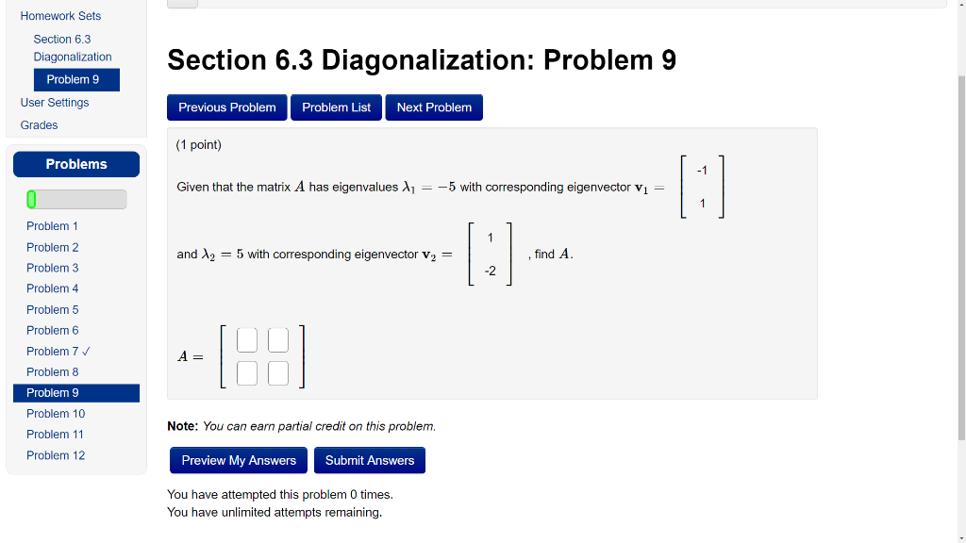This screenshot has height=543, width=966.
Task: View the Grades page
Action: click(x=39, y=124)
